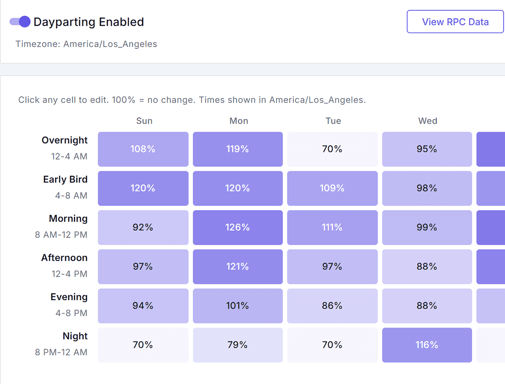505x384 pixels.
Task: Edit Wednesday Morning 99% cell
Action: tap(427, 227)
